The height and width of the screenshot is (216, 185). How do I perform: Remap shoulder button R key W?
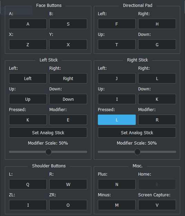coord(68,184)
